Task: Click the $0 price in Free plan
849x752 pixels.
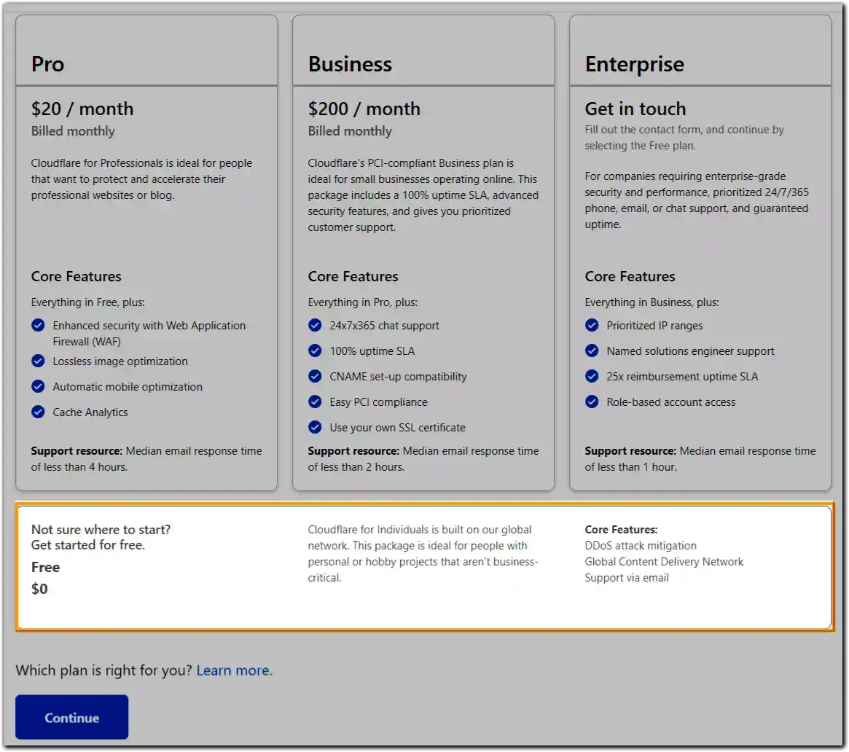Action: pos(39,589)
